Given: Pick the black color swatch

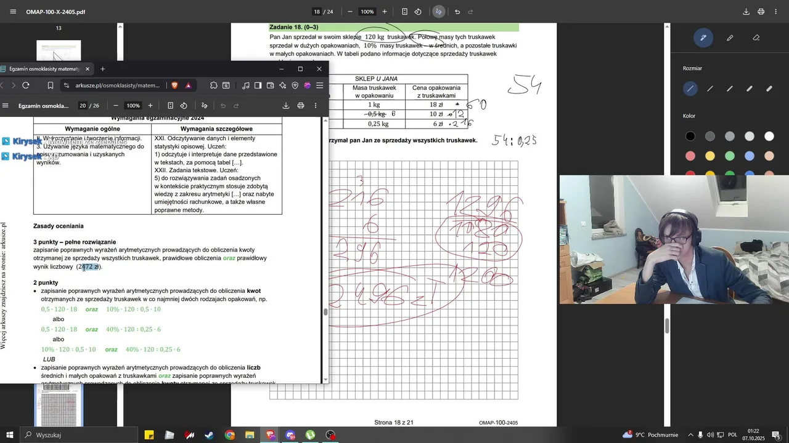Looking at the screenshot, I should click(690, 136).
